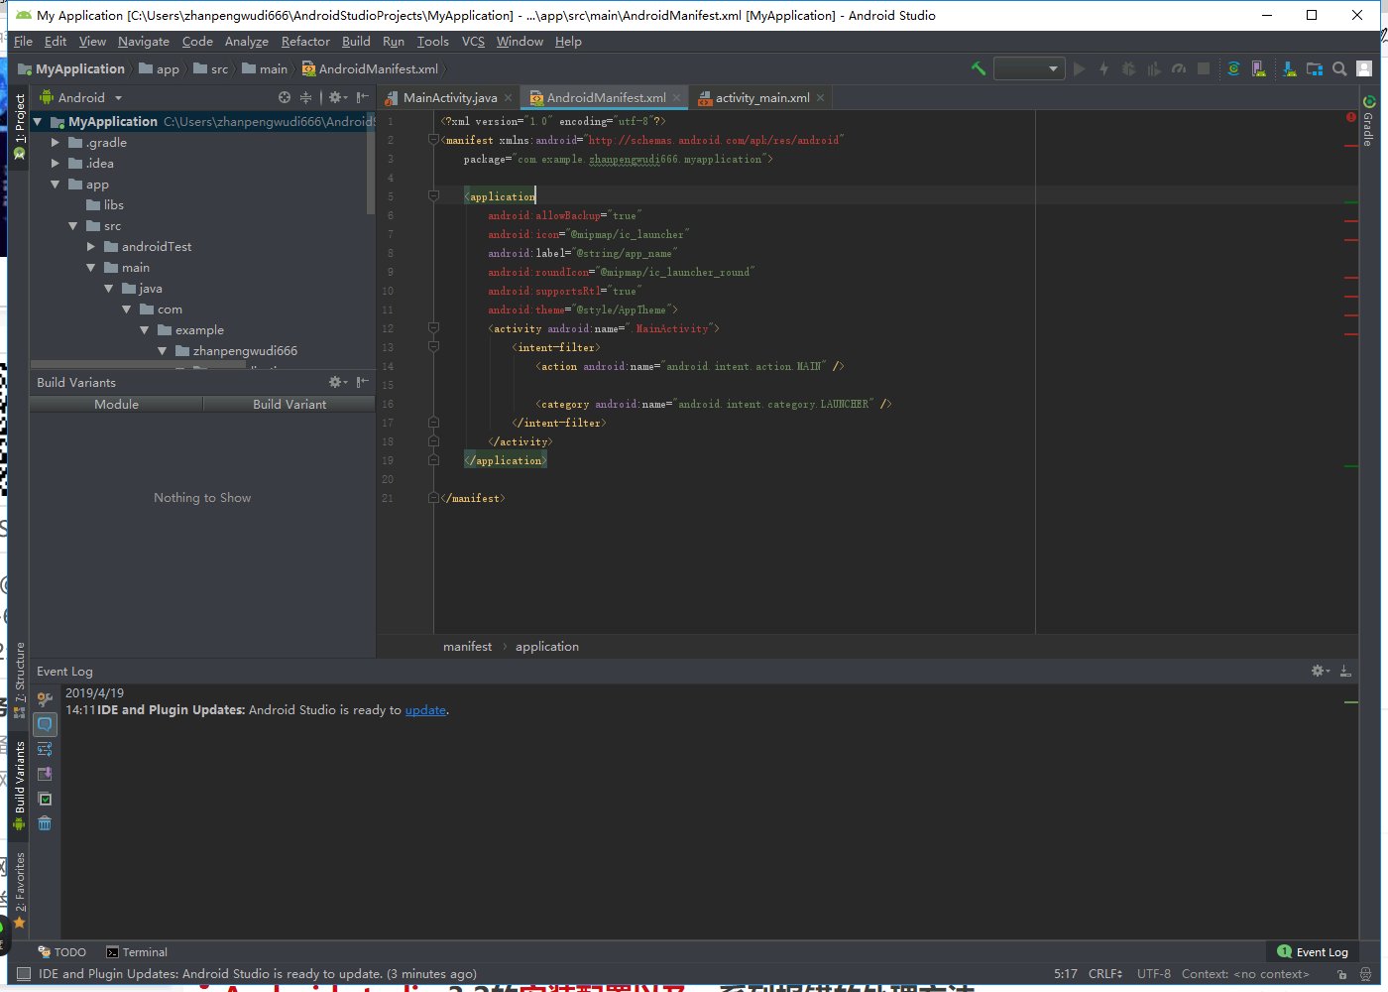
Task: Open the Refactor menu
Action: click(304, 42)
